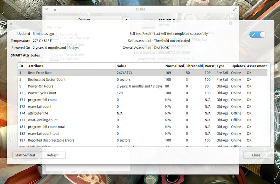The height and width of the screenshot is (184, 280).
Task: Select the Read Error Rate row
Action: [143, 73]
